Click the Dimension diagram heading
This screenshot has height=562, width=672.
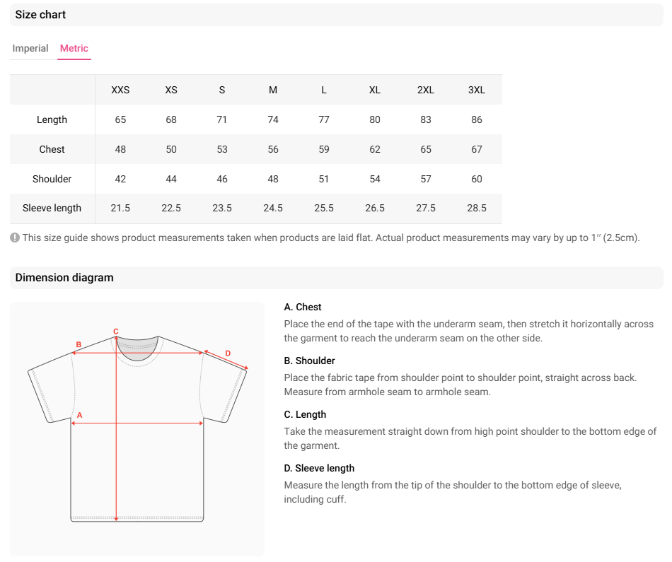click(x=64, y=278)
